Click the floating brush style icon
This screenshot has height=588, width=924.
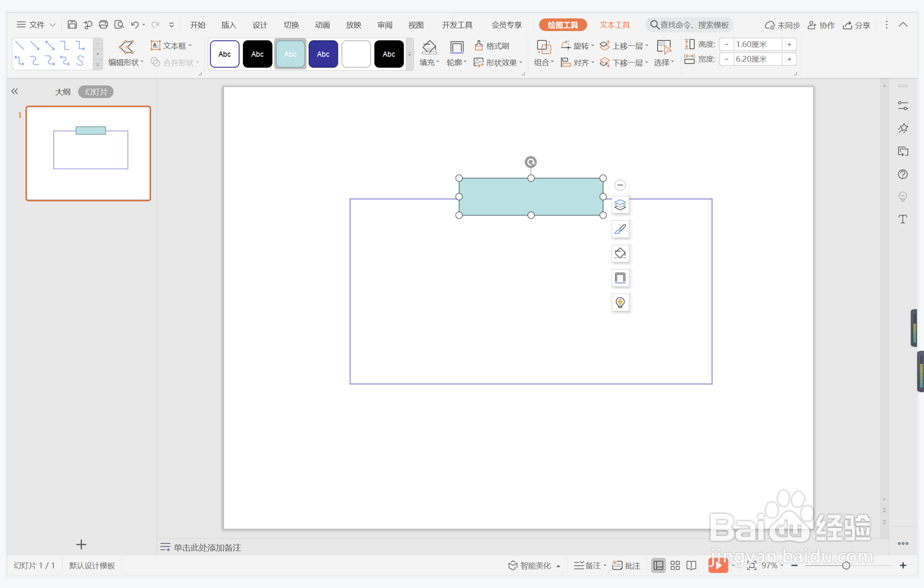coord(620,229)
